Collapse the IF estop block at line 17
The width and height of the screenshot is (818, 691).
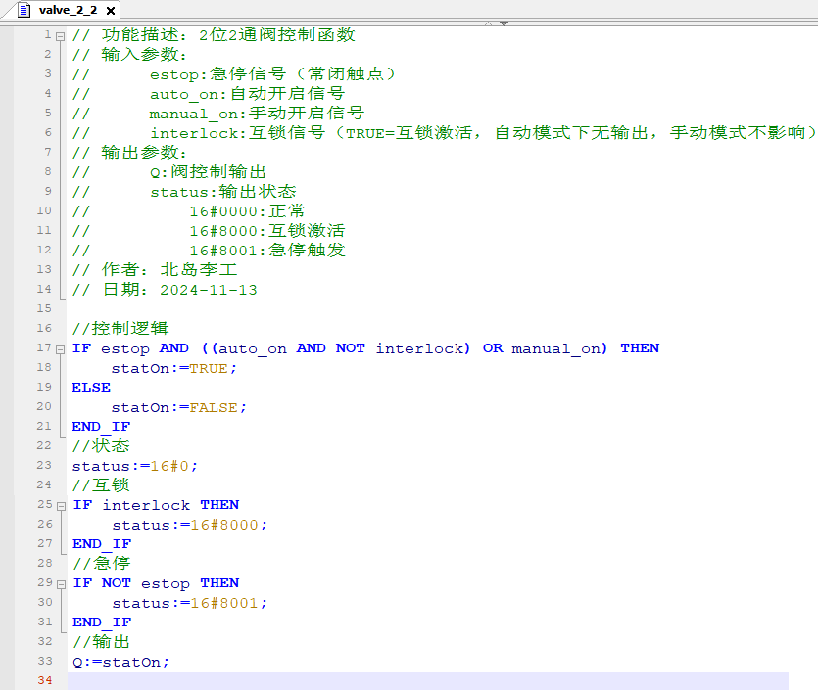point(61,348)
